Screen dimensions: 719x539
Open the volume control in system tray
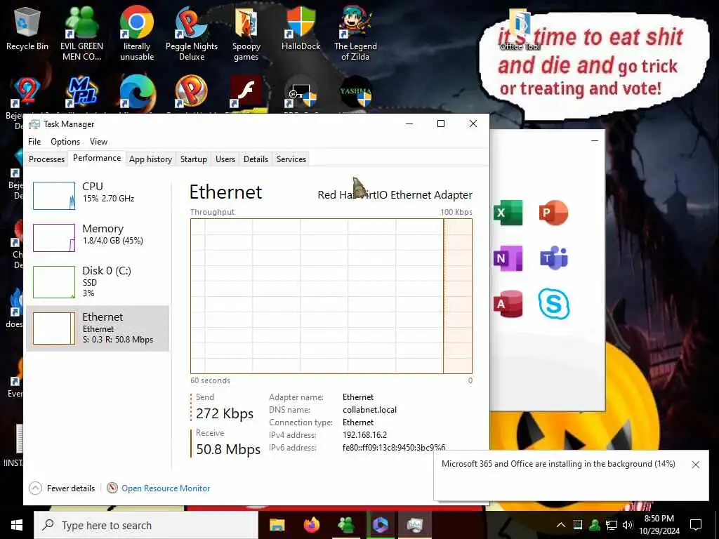(628, 525)
